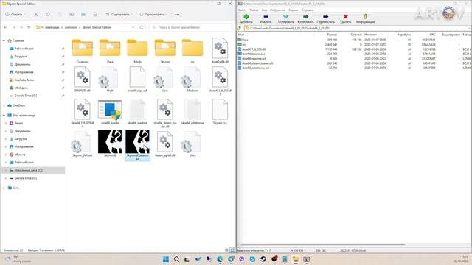Sort 7-Zip list by Modified (Изменен) column
The image size is (472, 265).
(370, 35)
